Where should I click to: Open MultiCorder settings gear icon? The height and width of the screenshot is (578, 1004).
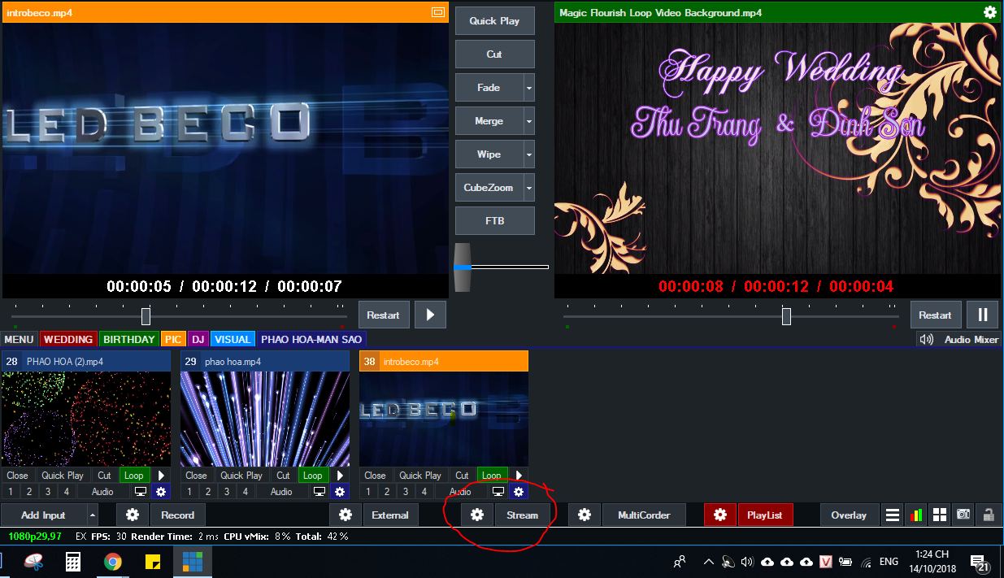click(584, 515)
